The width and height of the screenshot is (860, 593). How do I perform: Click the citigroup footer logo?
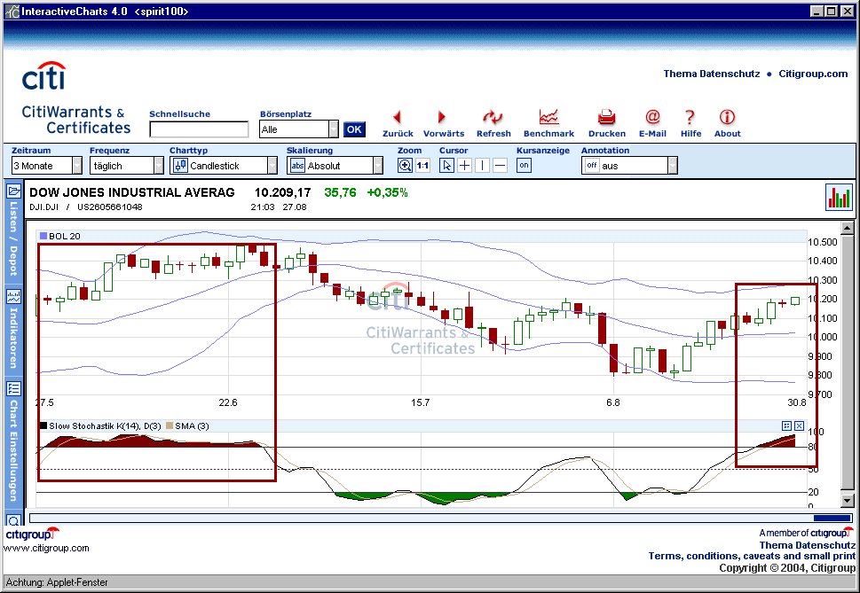[32, 534]
